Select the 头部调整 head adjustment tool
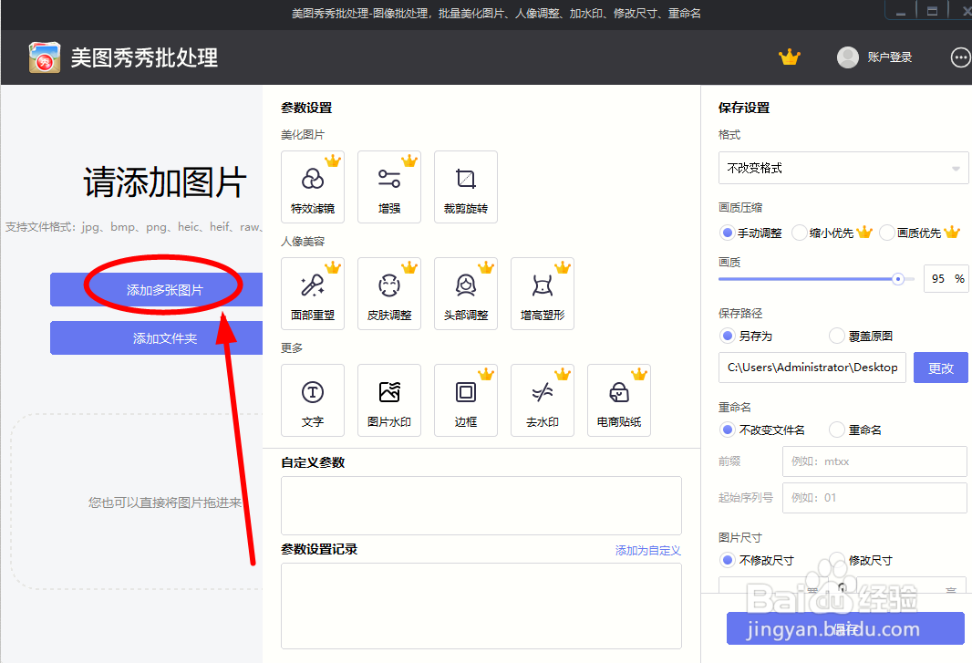Image resolution: width=972 pixels, height=663 pixels. [x=466, y=294]
